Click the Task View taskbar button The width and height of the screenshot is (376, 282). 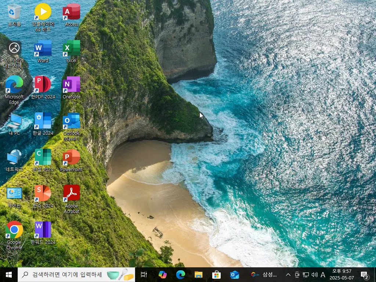tap(144, 275)
